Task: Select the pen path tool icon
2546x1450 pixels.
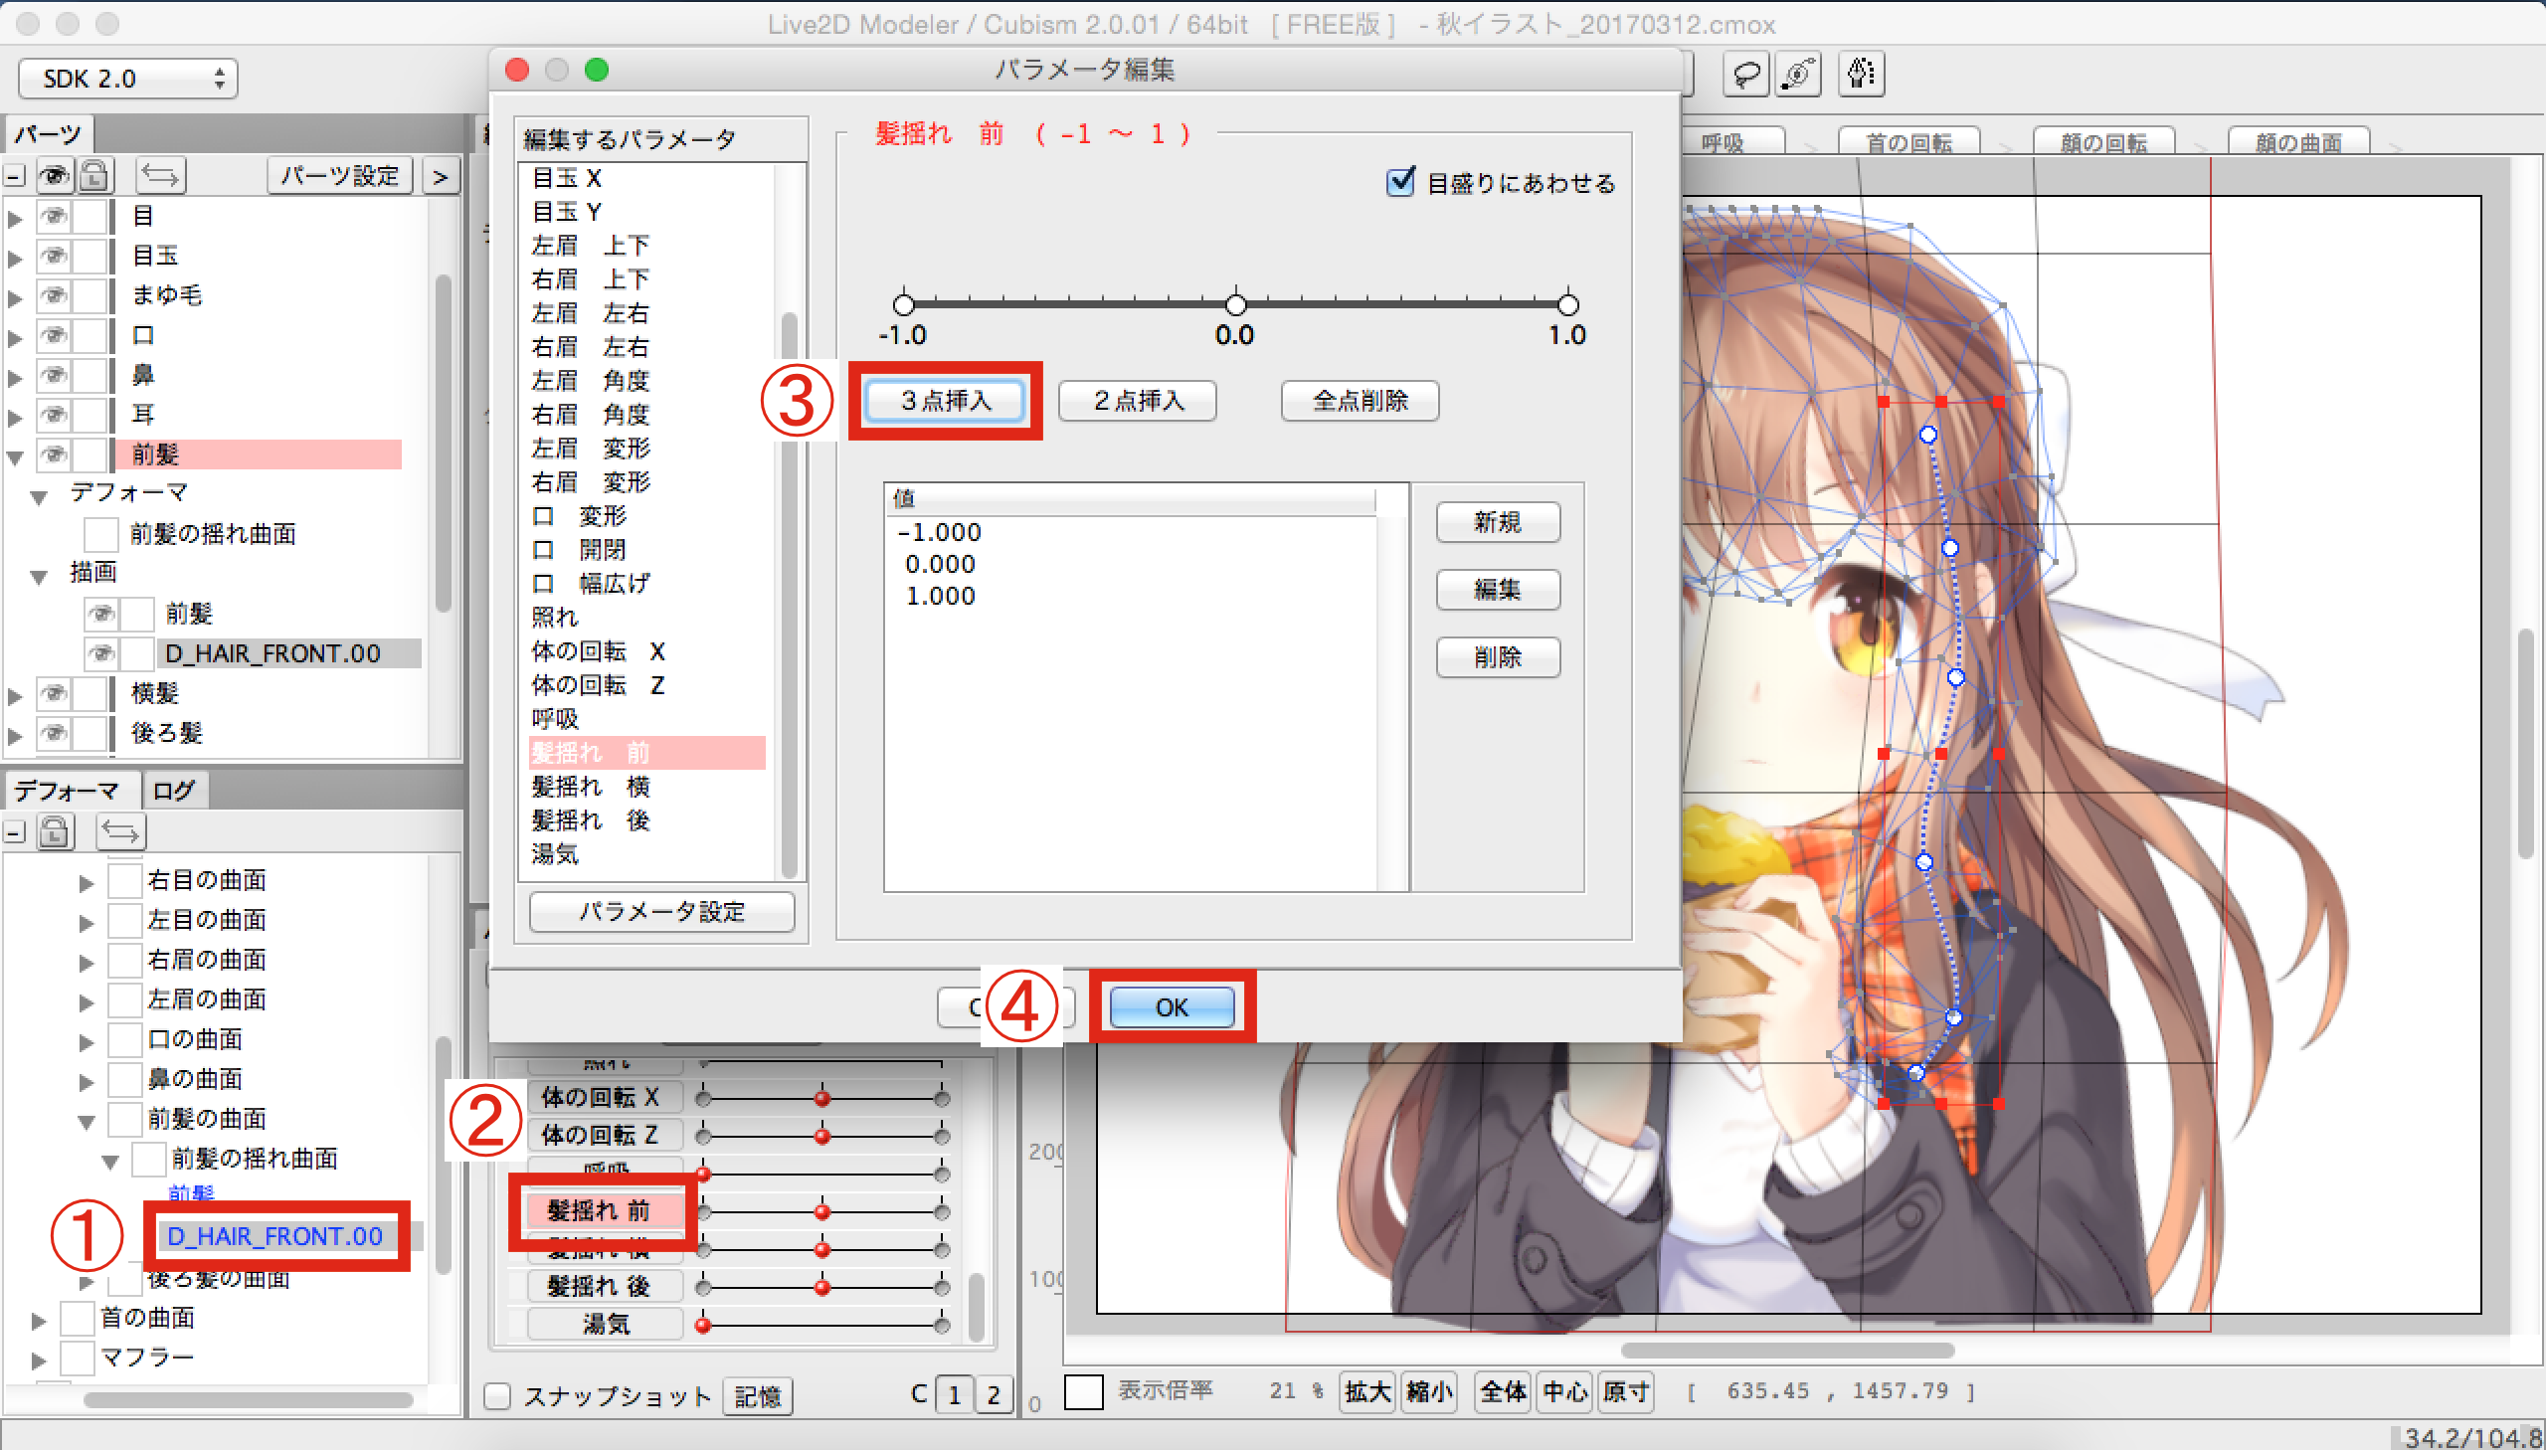Action: [x=1860, y=76]
